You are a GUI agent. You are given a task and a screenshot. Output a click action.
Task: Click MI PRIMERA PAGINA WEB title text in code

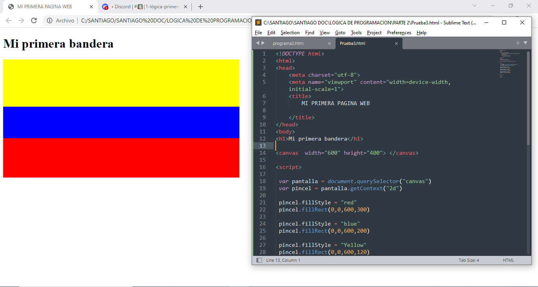tap(336, 103)
